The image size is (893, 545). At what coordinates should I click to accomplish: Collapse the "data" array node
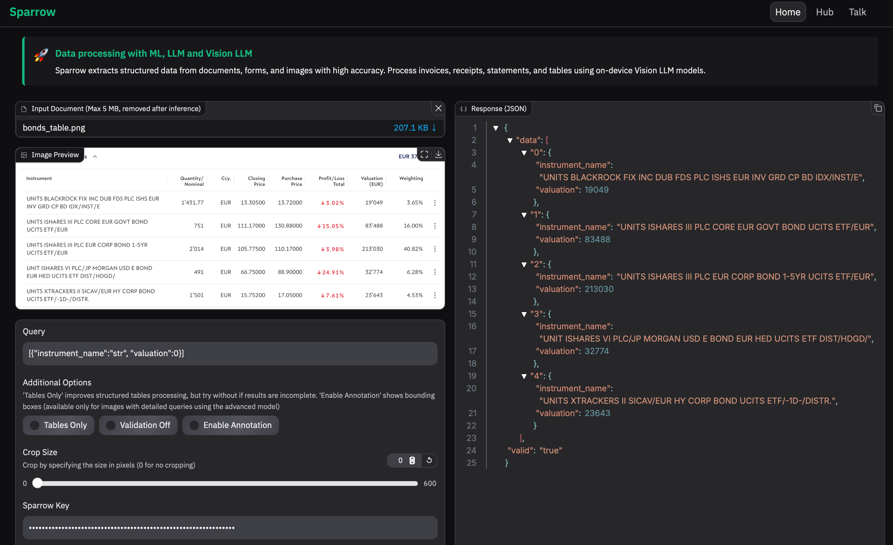pos(509,141)
